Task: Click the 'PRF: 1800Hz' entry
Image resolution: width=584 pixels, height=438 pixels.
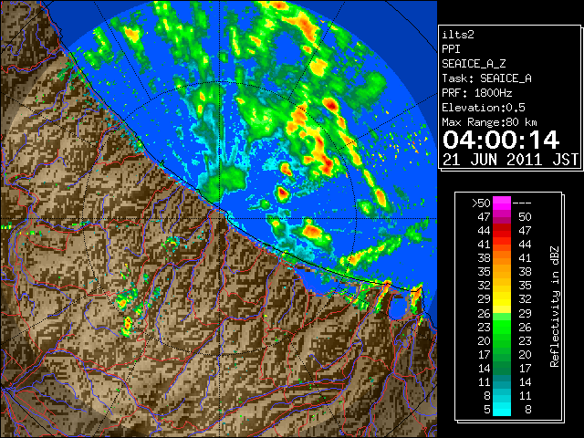Action: click(477, 93)
